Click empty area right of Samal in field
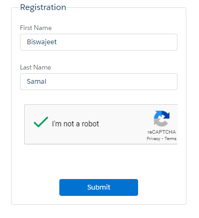The image size is (199, 218). click(111, 82)
